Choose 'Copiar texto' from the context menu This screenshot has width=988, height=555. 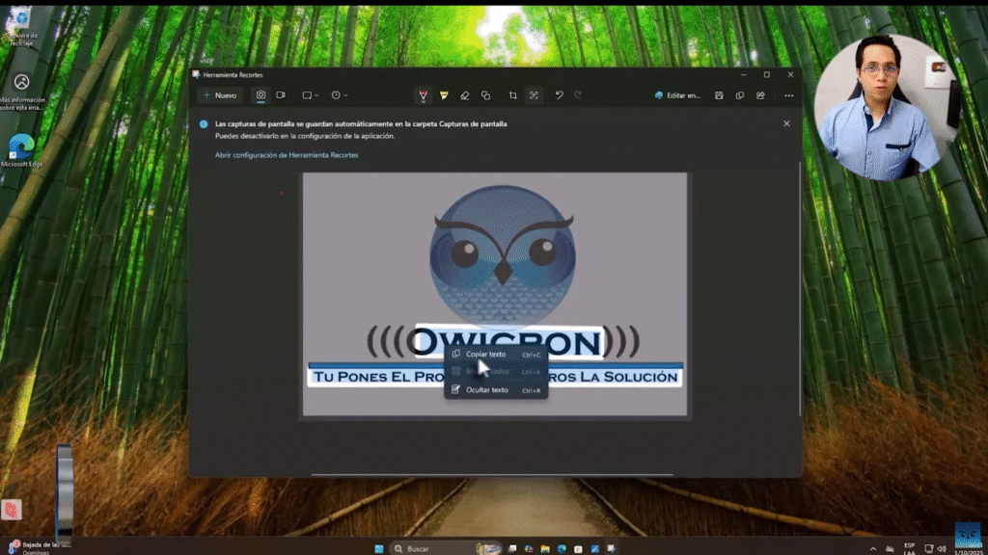point(486,354)
